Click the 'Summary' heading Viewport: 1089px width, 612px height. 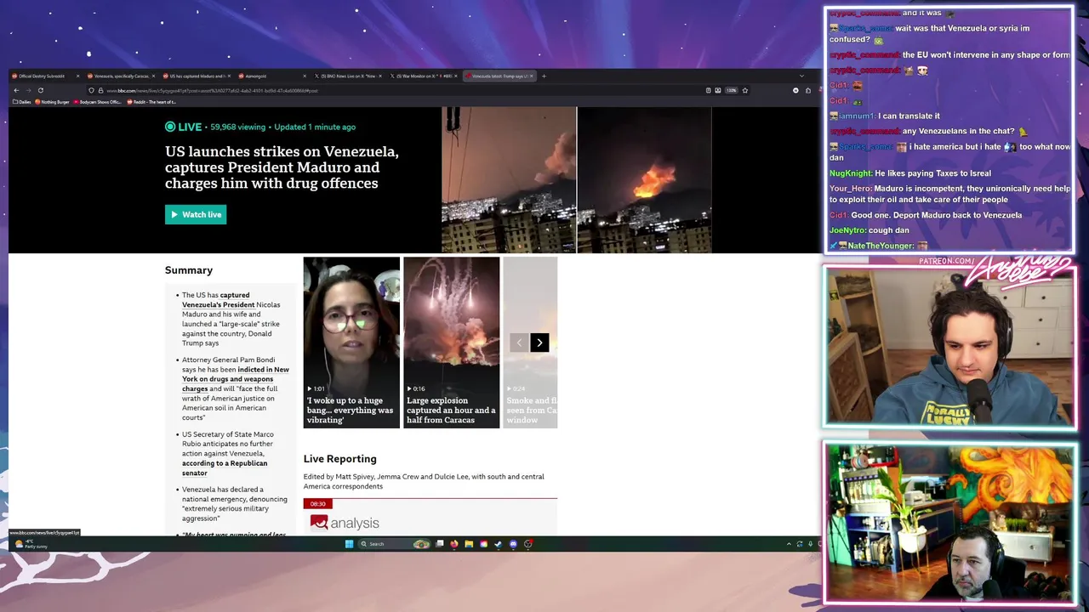189,270
